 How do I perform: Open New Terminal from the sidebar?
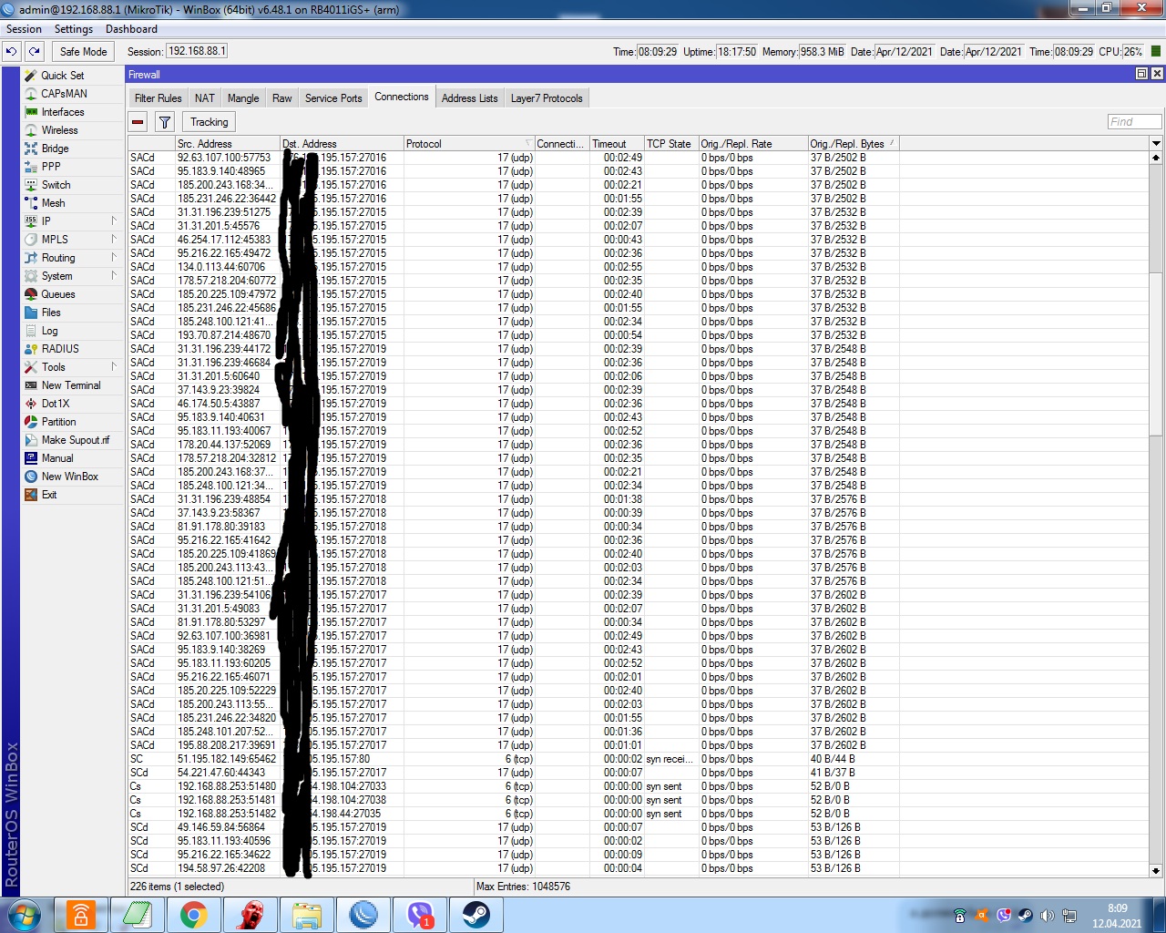pyautogui.click(x=71, y=385)
